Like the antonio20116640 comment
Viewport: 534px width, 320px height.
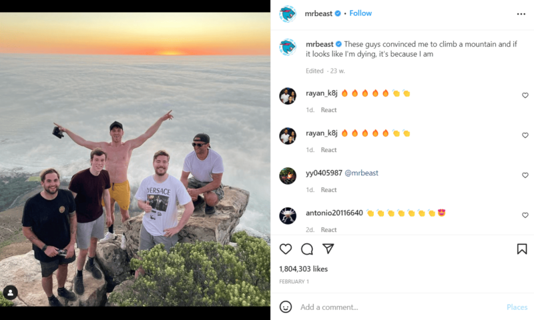525,215
